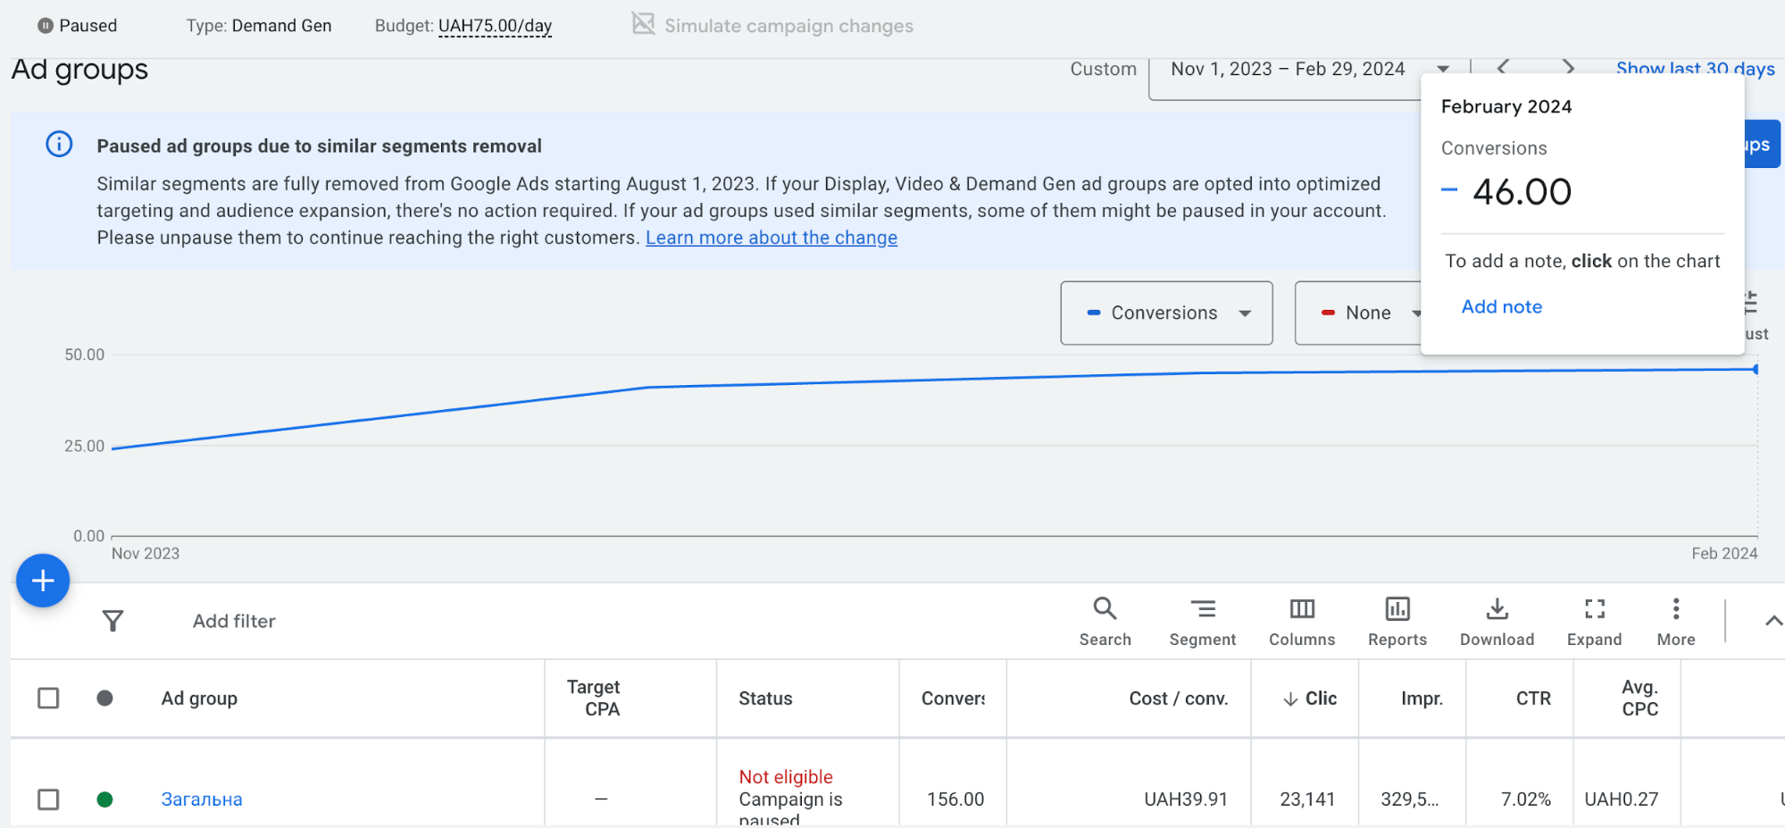Sort by the Clicks column header
Viewport: 1785px width, 828px height.
(1311, 698)
